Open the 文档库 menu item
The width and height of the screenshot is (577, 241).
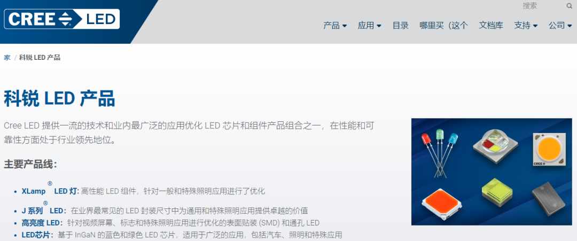pyautogui.click(x=491, y=26)
